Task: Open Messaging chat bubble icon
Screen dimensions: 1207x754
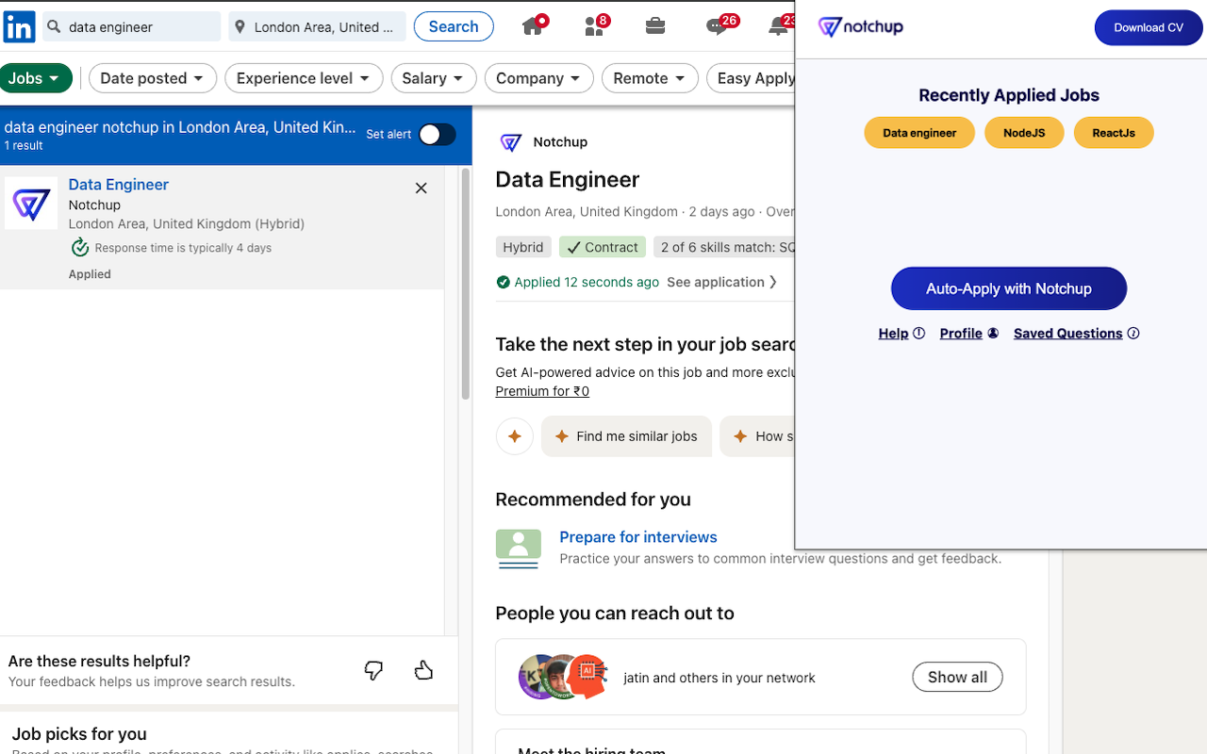Action: tap(719, 26)
